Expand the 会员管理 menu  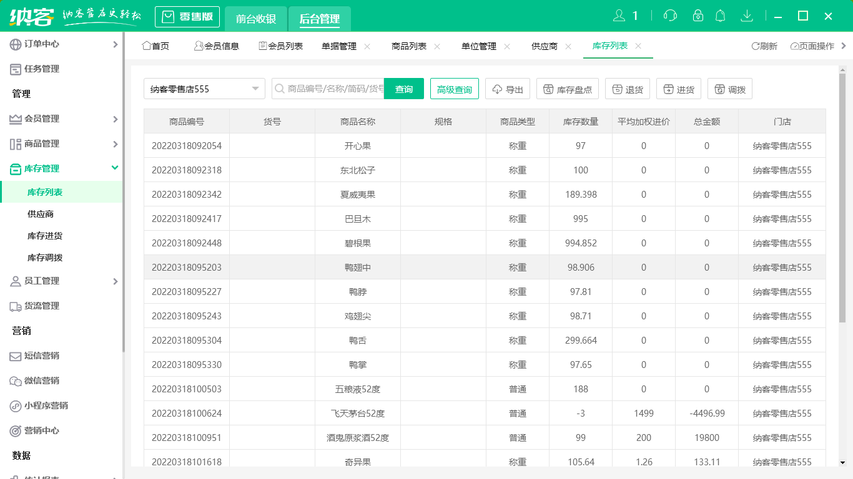[x=115, y=119]
